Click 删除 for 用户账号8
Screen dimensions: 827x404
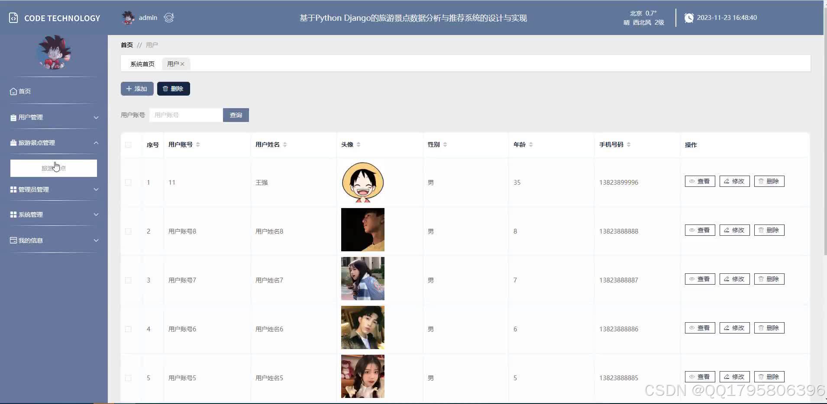pos(769,230)
